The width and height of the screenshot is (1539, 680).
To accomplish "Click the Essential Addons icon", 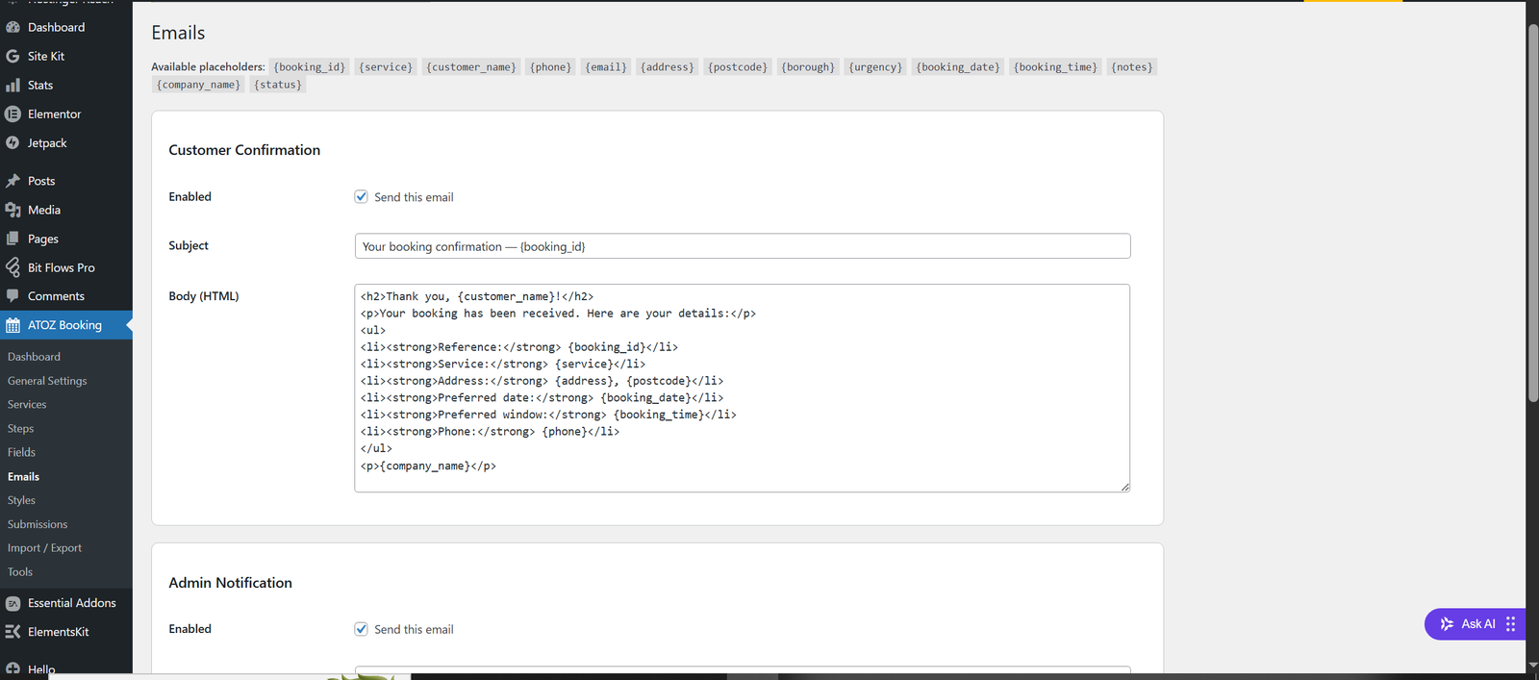I will point(13,603).
